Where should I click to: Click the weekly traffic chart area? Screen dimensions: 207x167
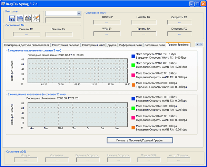[x=78, y=115]
